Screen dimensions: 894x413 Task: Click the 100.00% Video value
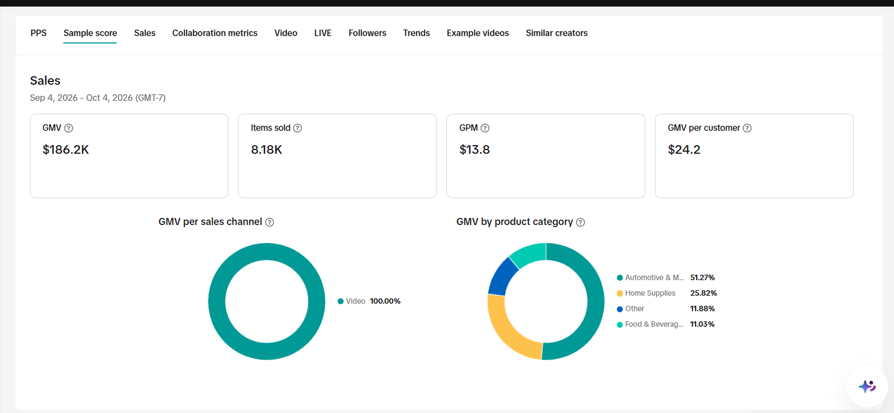tap(385, 301)
